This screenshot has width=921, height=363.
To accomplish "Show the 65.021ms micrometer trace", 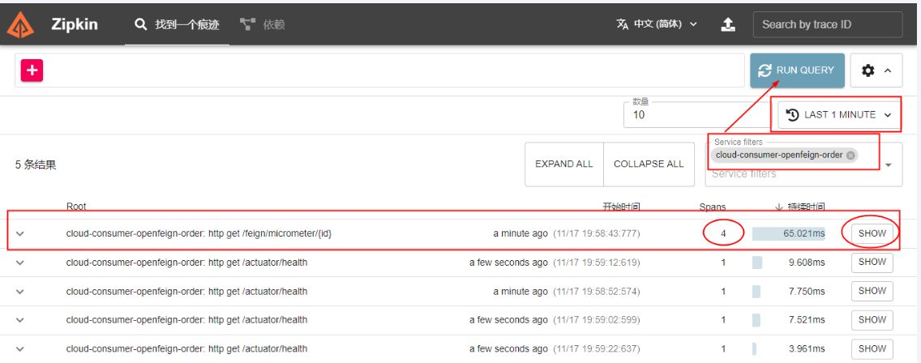I will click(x=872, y=233).
